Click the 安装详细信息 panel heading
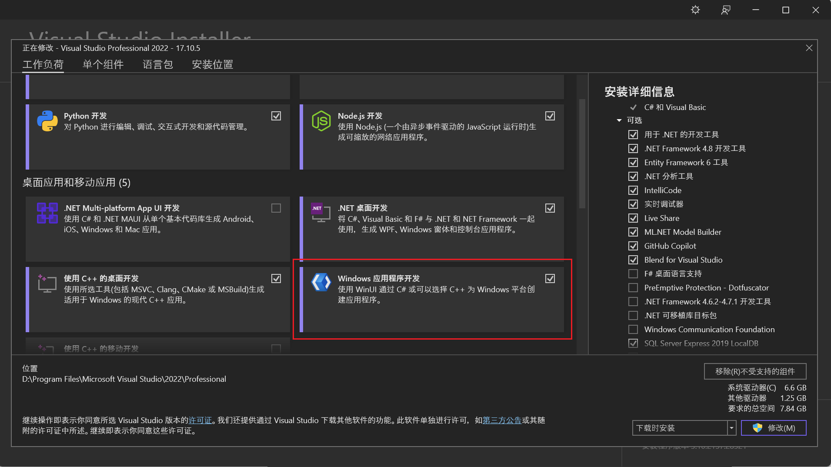831x467 pixels. coord(639,92)
